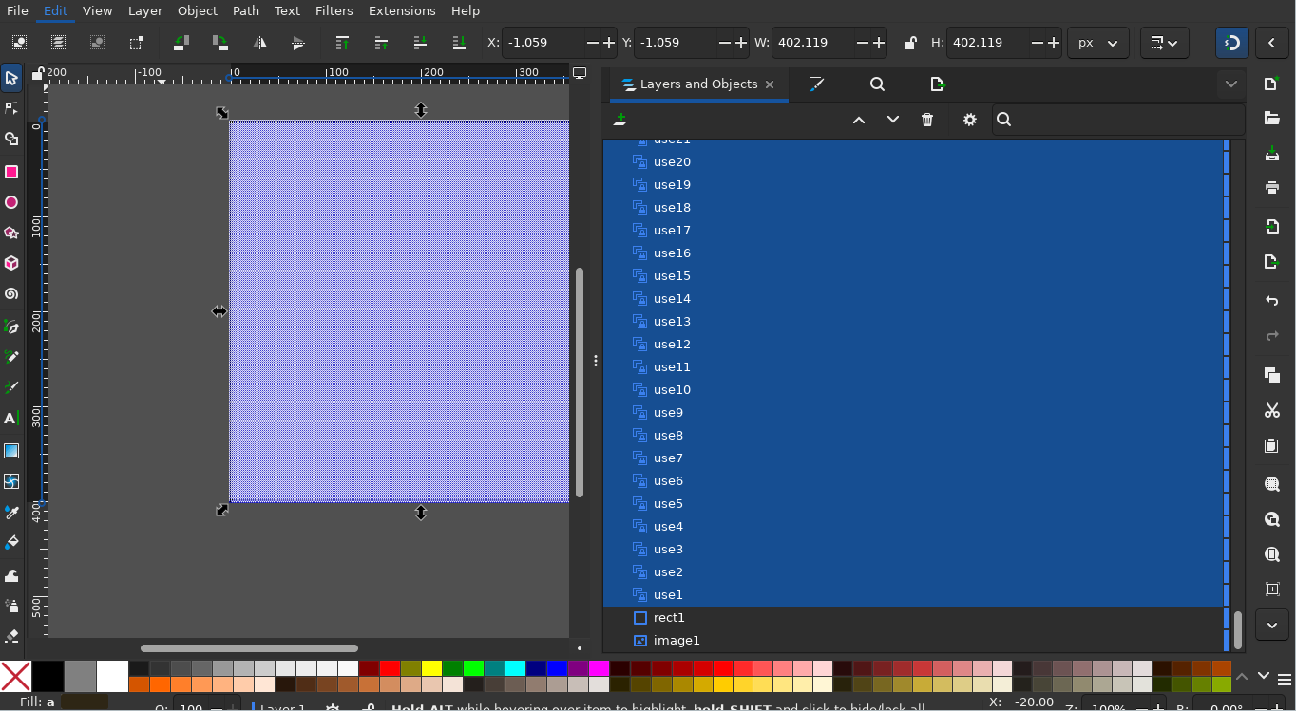Select the Mesh gradient tool

click(x=11, y=481)
